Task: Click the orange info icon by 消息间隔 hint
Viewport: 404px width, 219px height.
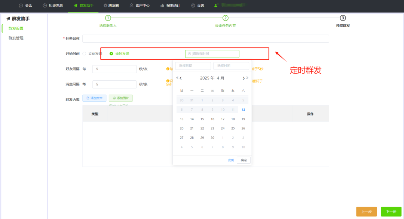Action: (168, 81)
